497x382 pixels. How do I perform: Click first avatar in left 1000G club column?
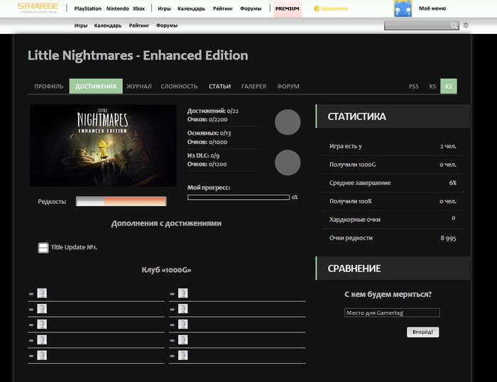42,293
